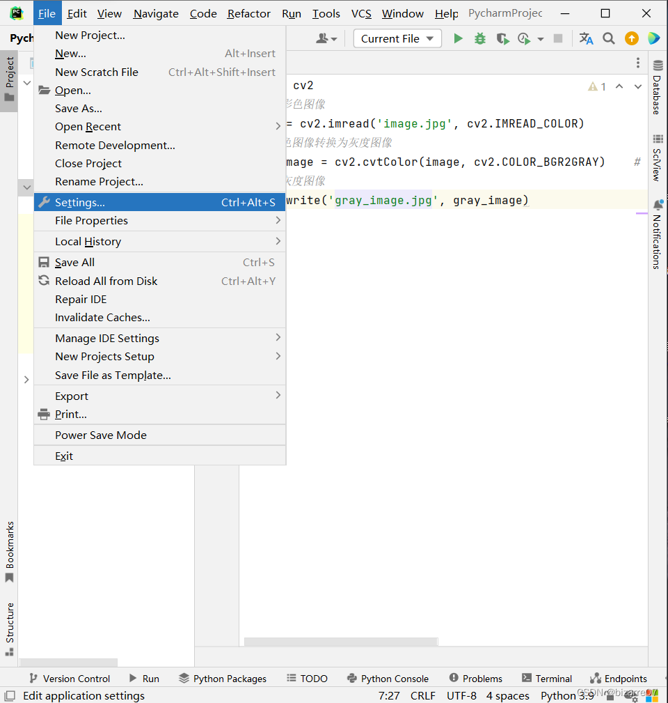Click Save All in the File menu
The height and width of the screenshot is (703, 668).
click(x=160, y=262)
